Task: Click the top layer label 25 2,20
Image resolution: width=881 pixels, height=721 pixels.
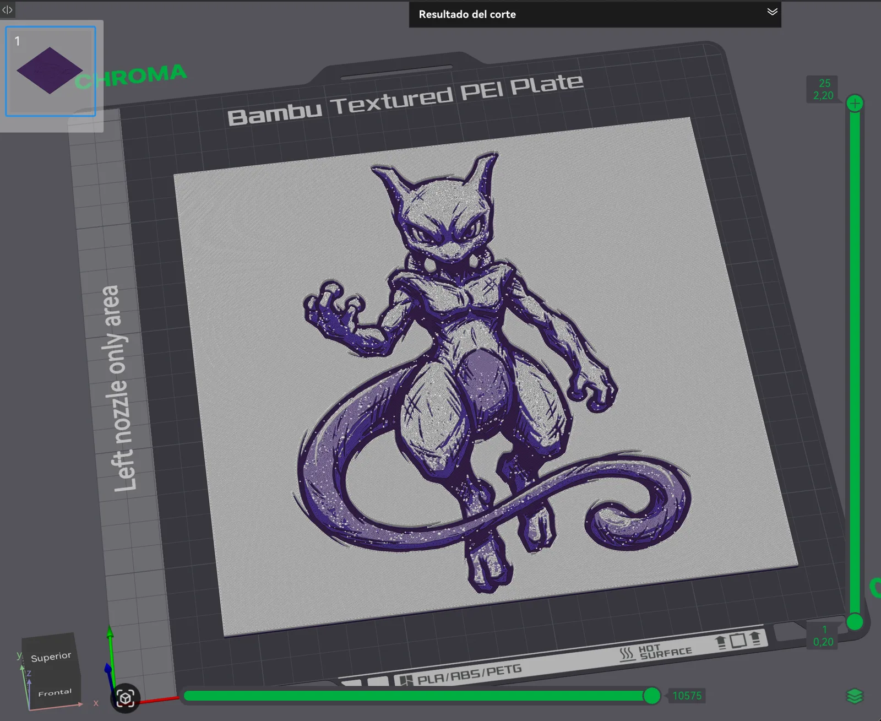Action: point(823,89)
